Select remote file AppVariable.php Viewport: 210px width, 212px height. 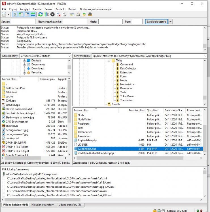click(x=138, y=140)
